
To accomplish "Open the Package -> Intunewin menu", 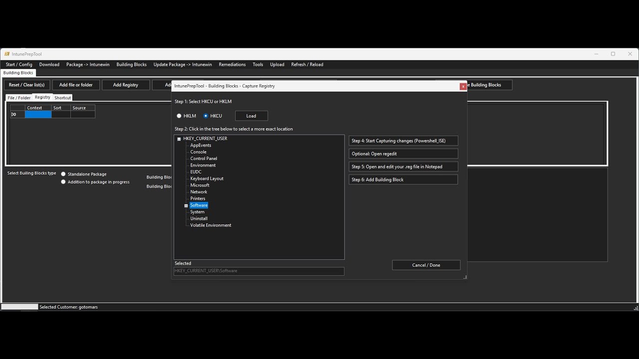I will coord(89,64).
